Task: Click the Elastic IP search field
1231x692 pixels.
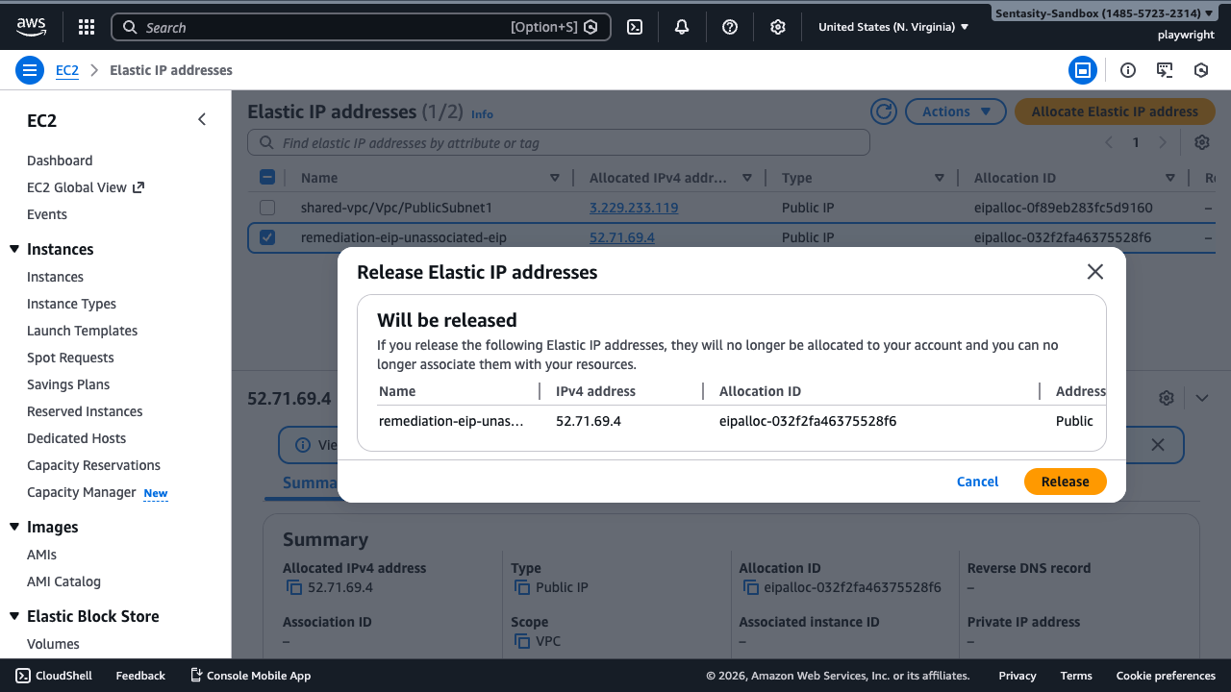Action: click(x=558, y=141)
